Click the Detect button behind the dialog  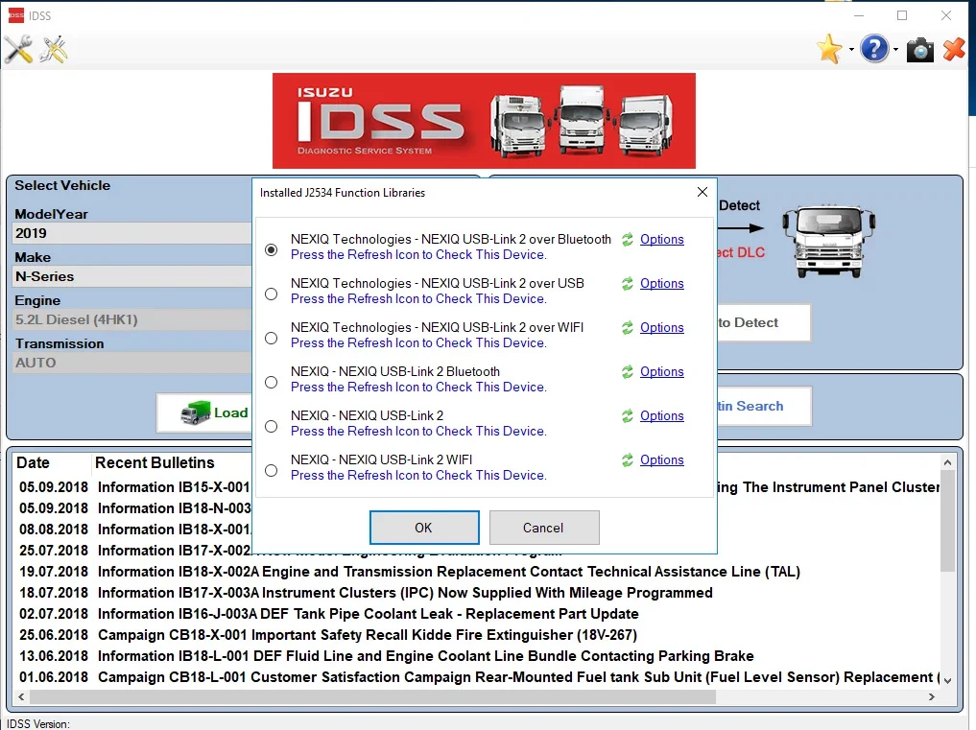point(764,322)
